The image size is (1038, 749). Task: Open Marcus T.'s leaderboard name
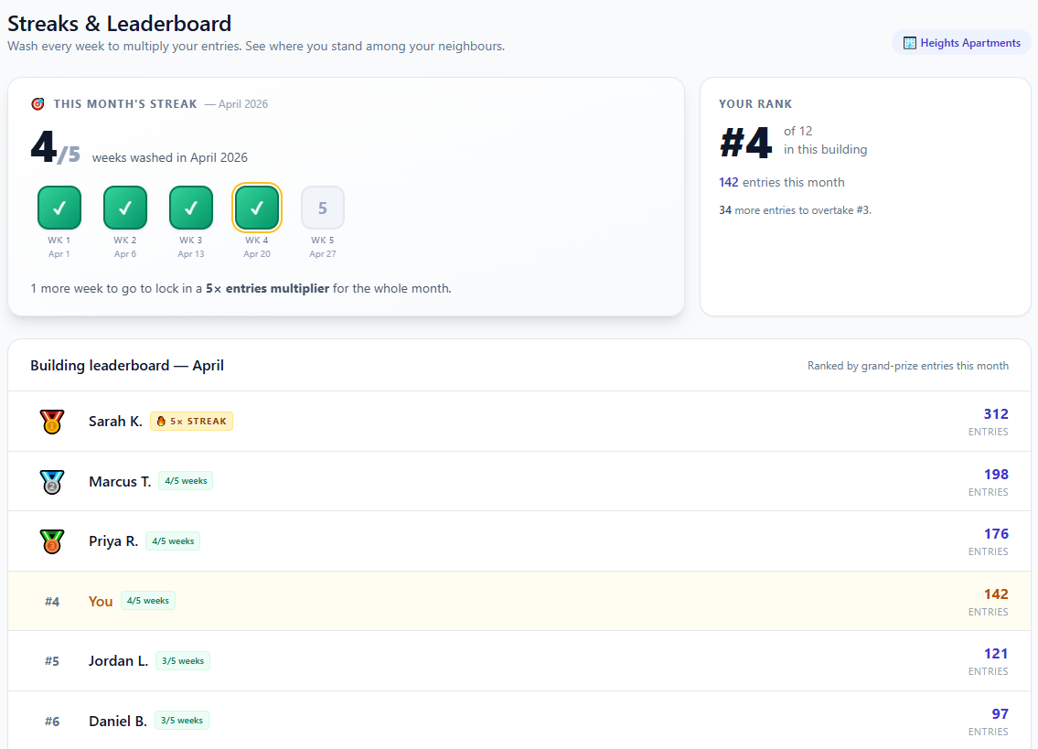[120, 481]
